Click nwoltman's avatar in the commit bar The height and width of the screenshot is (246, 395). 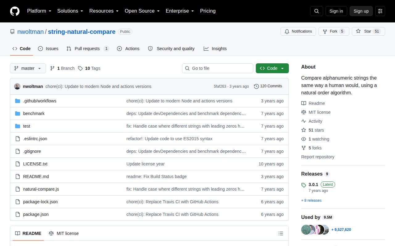[17, 86]
